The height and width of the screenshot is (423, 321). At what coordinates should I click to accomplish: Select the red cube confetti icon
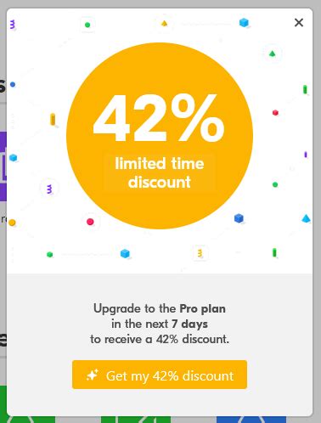(x=275, y=113)
